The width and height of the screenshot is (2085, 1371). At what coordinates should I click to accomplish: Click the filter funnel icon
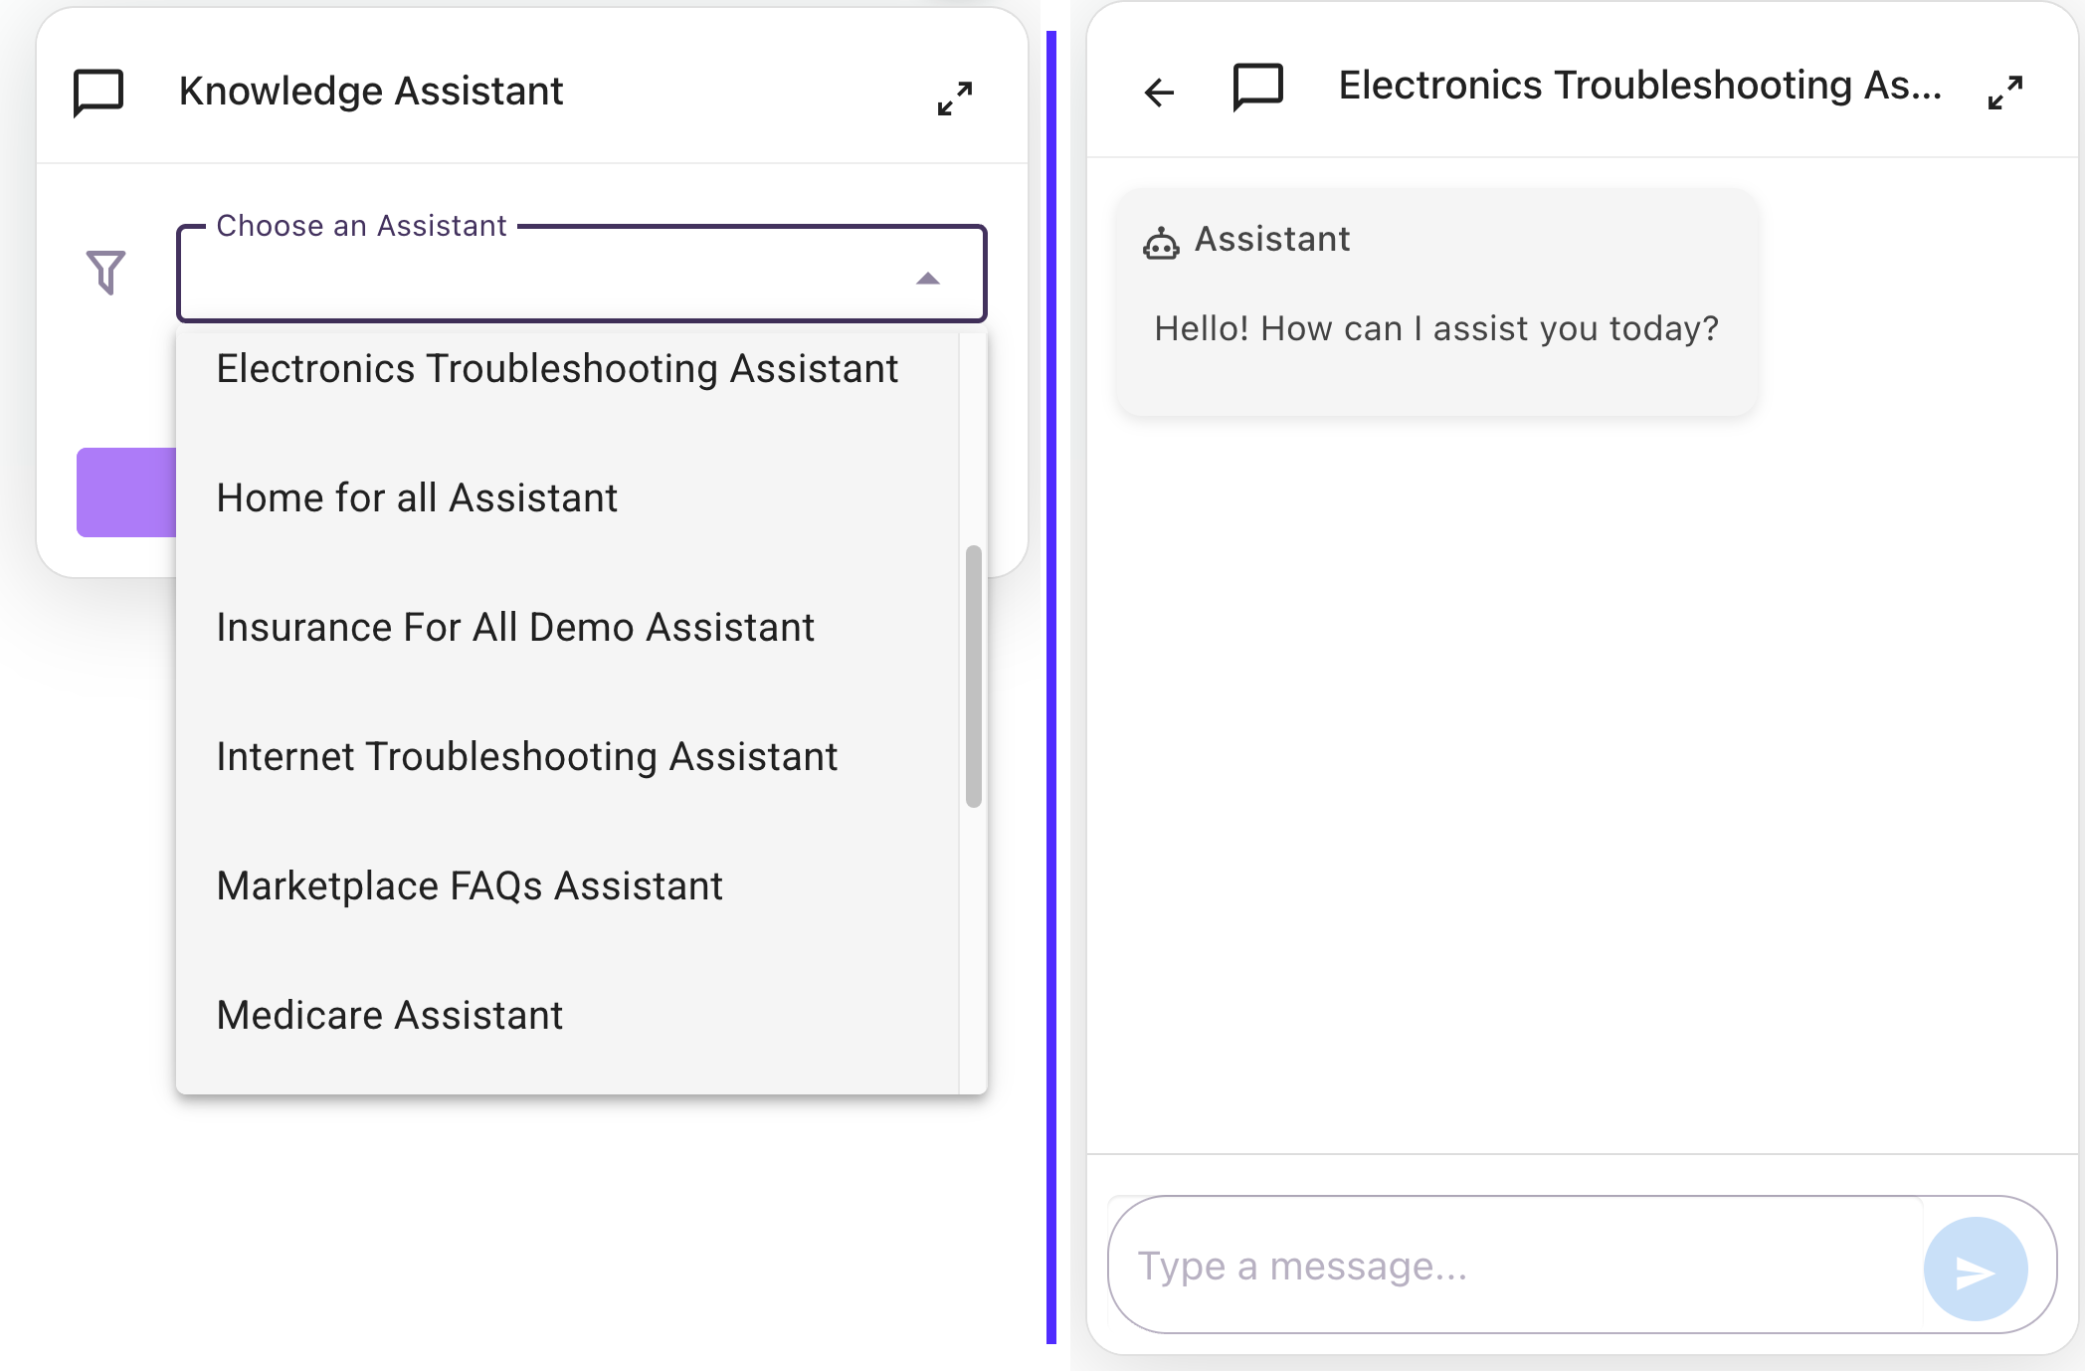(105, 272)
